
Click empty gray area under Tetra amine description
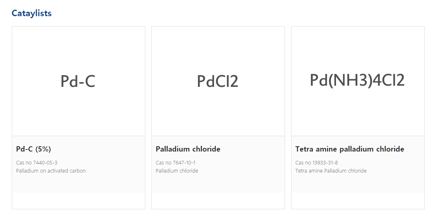357,184
